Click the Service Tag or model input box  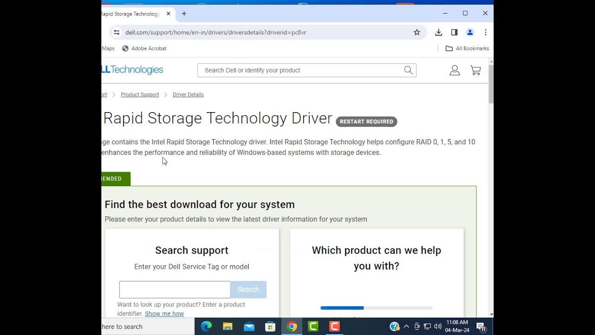175,289
